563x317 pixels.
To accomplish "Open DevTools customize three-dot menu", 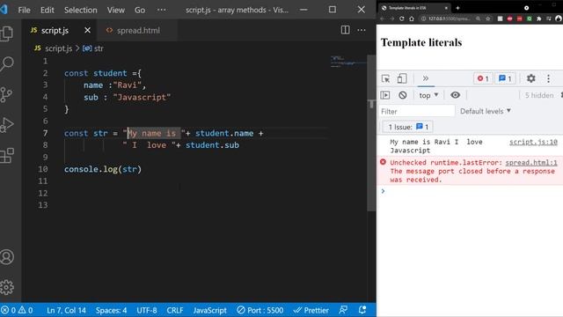I will (548, 78).
